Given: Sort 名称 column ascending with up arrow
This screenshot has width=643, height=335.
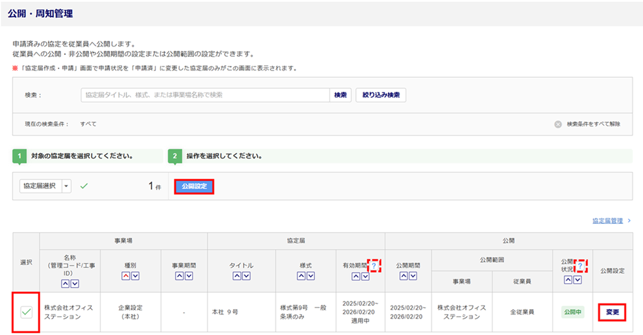Looking at the screenshot, I should click(65, 284).
